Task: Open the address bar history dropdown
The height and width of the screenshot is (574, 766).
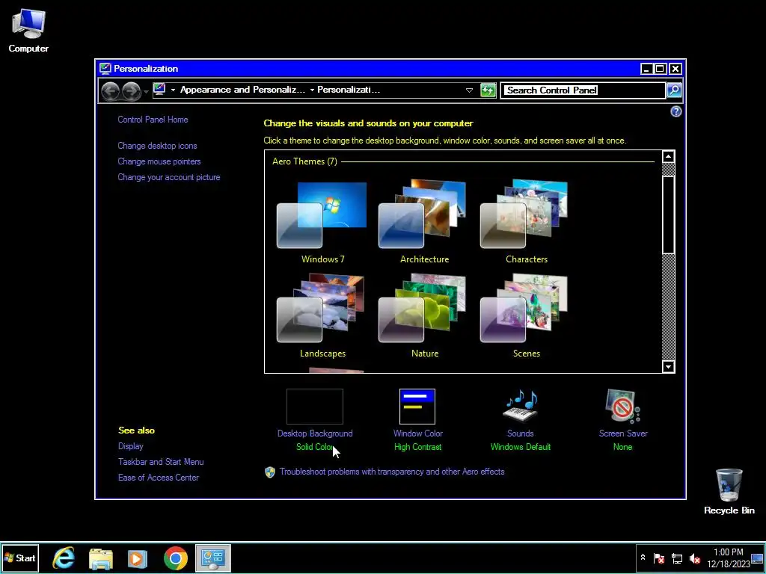Action: click(x=469, y=90)
